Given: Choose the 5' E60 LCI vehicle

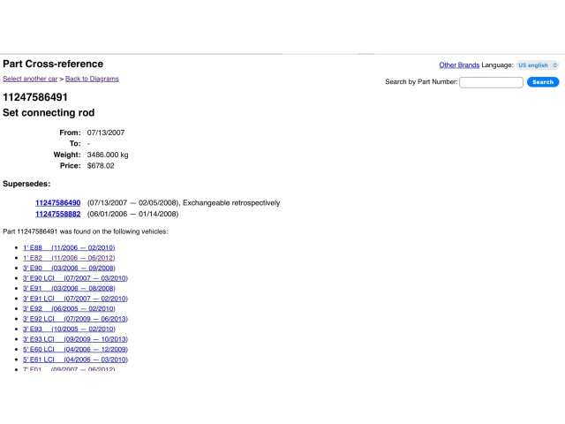Looking at the screenshot, I should point(75,349).
